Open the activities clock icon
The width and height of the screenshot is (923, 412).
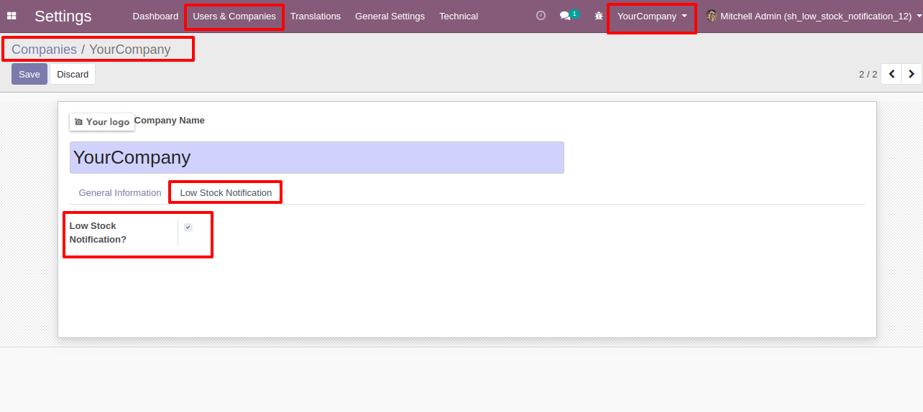click(x=541, y=16)
